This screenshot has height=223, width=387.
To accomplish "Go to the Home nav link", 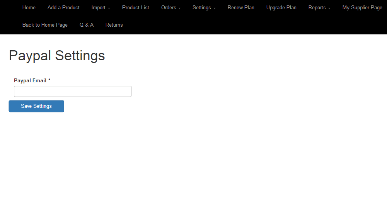I will (29, 7).
